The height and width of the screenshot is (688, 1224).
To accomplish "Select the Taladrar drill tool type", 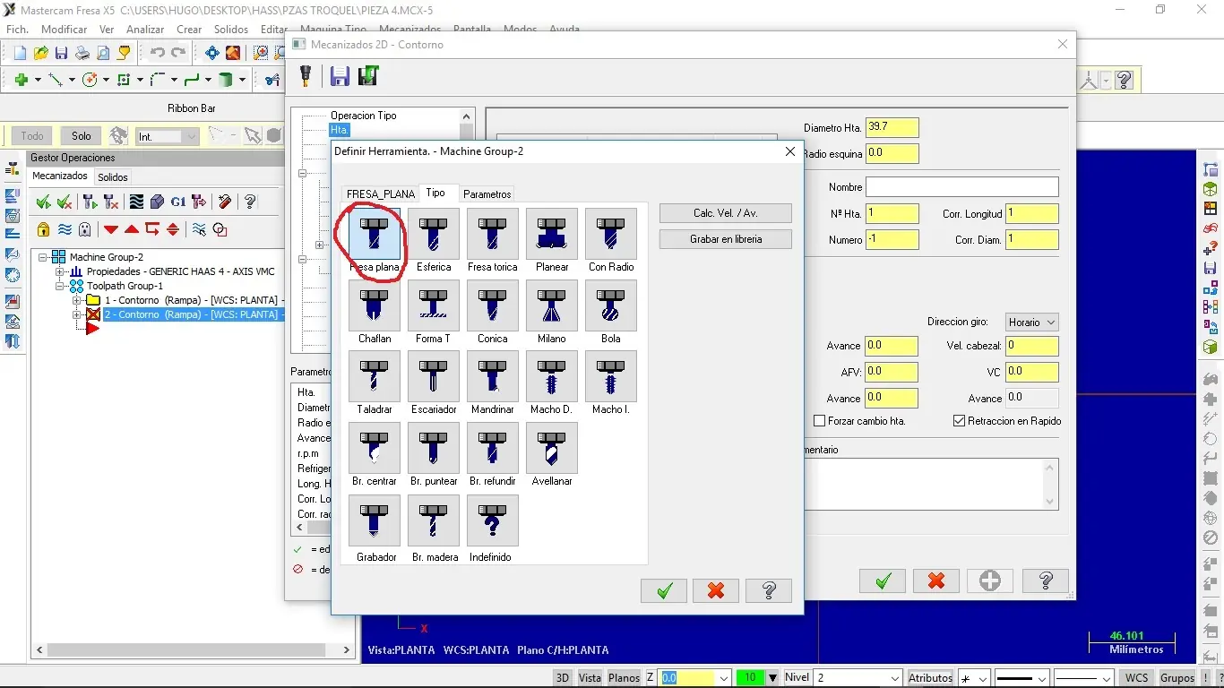I will point(375,376).
